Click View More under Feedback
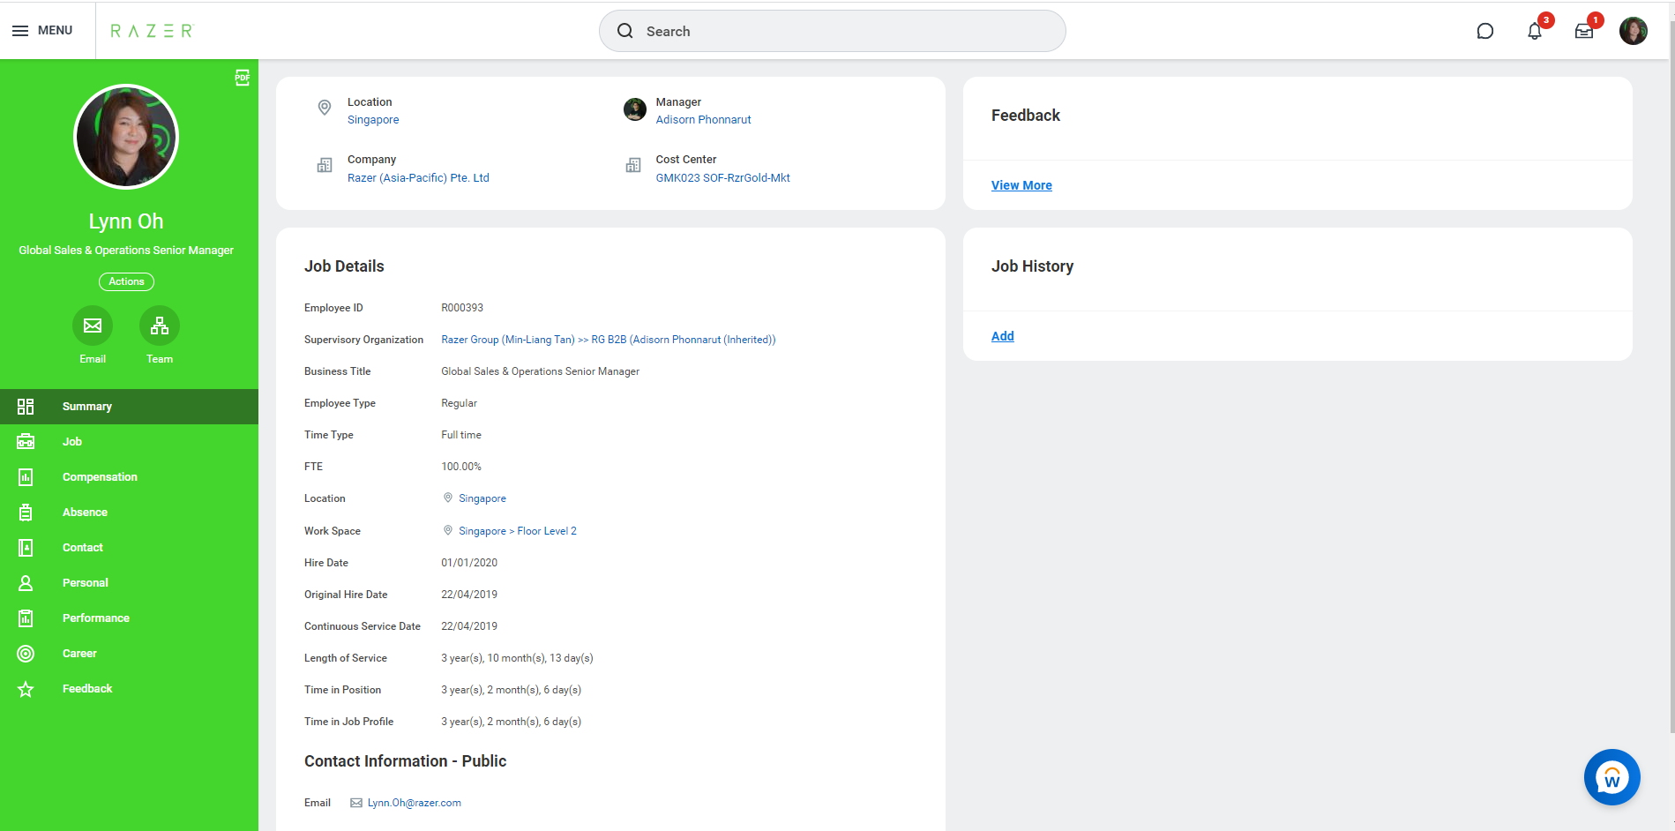Screen dimensions: 1675x831 coord(1021,185)
